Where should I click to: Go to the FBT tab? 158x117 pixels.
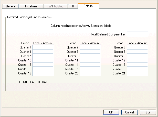tap(73, 6)
